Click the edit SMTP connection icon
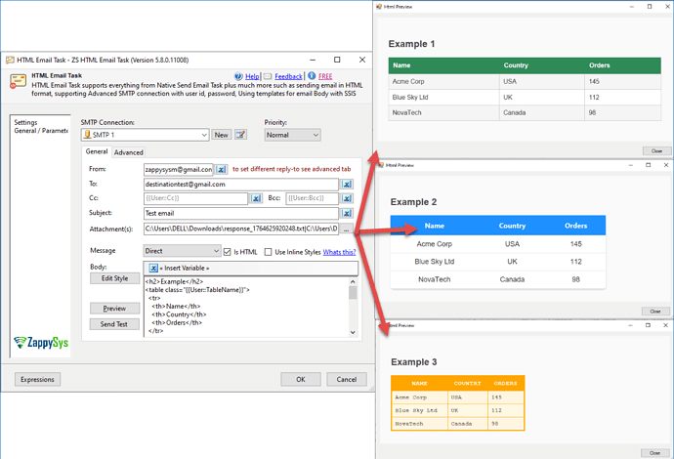The image size is (674, 459). 240,135
